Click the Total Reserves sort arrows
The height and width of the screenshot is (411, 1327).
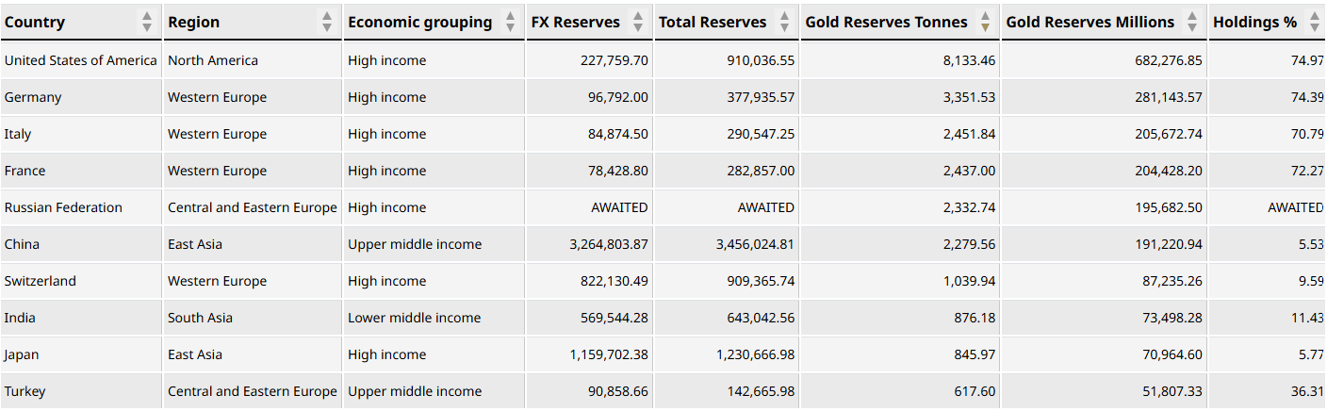pos(785,22)
